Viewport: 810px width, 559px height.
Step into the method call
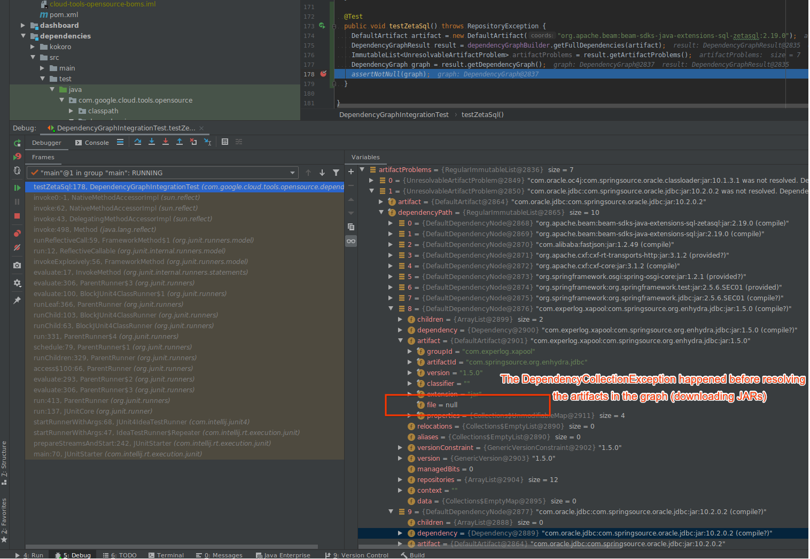click(x=152, y=142)
